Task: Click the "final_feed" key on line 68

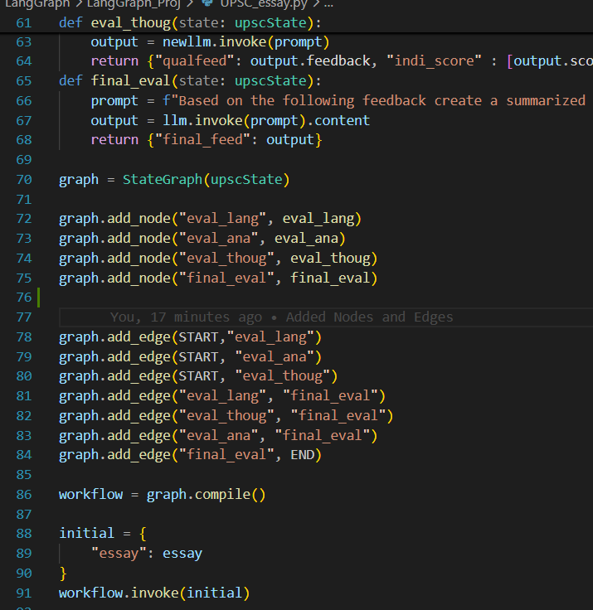Action: (202, 140)
